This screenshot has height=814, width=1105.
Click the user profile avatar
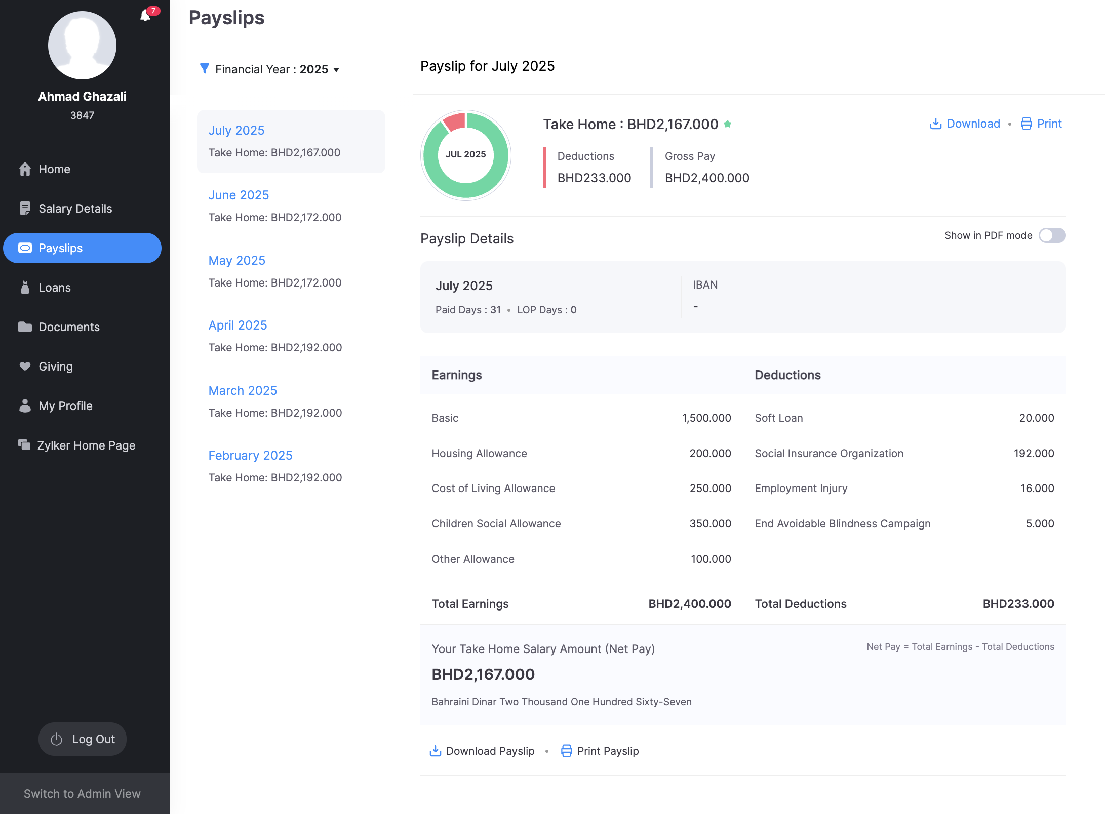tap(82, 46)
